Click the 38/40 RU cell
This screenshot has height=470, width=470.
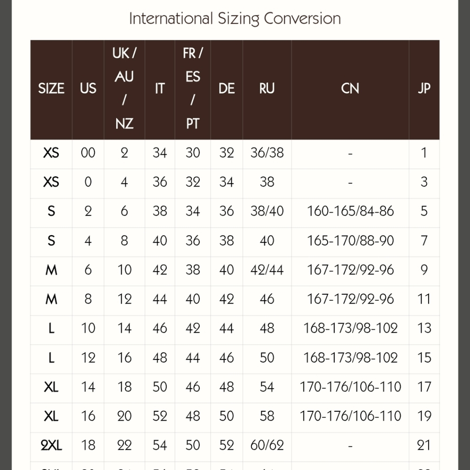pos(267,211)
